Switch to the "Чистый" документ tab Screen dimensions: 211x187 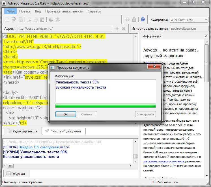64,131
